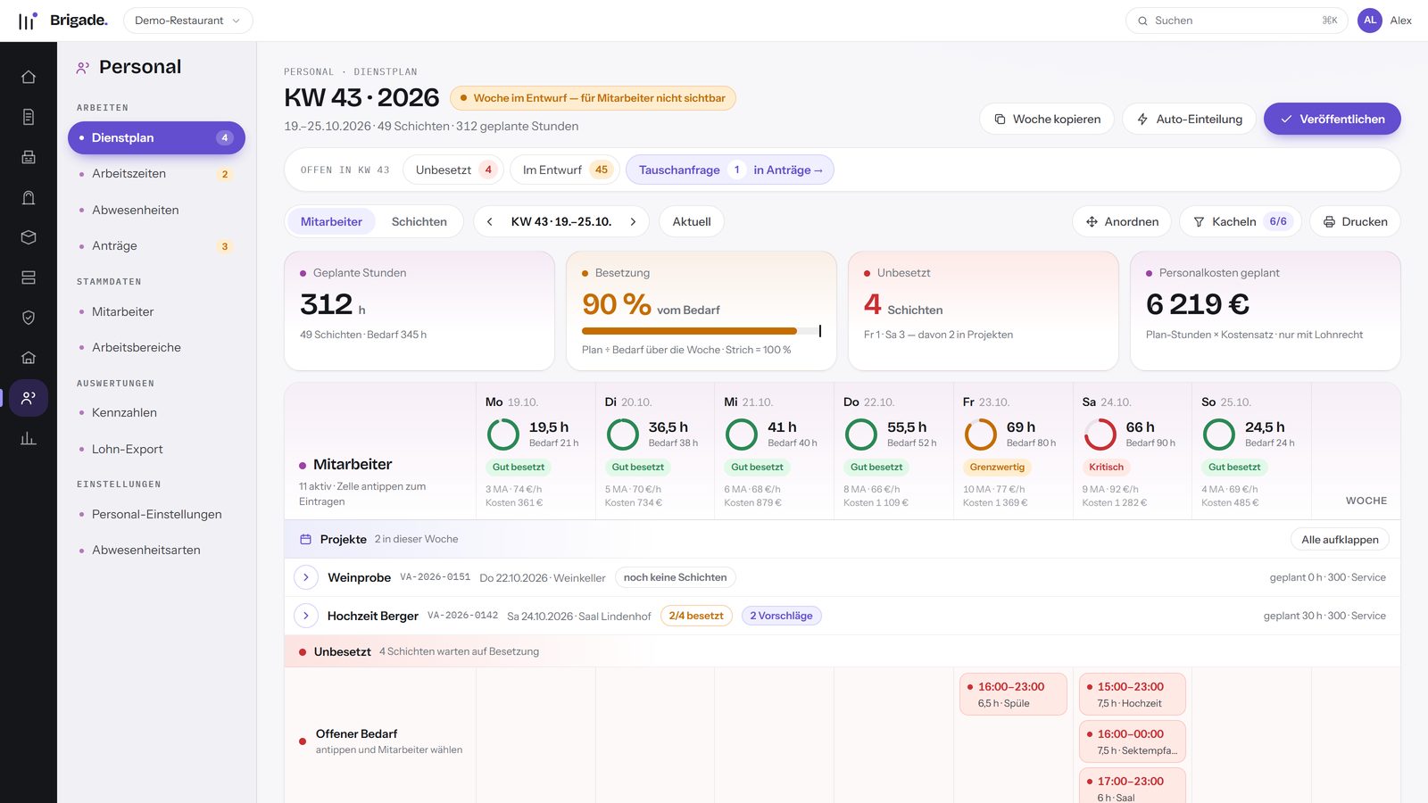Image resolution: width=1428 pixels, height=803 pixels.
Task: Click the Brigade logo
Action: pos(62,21)
